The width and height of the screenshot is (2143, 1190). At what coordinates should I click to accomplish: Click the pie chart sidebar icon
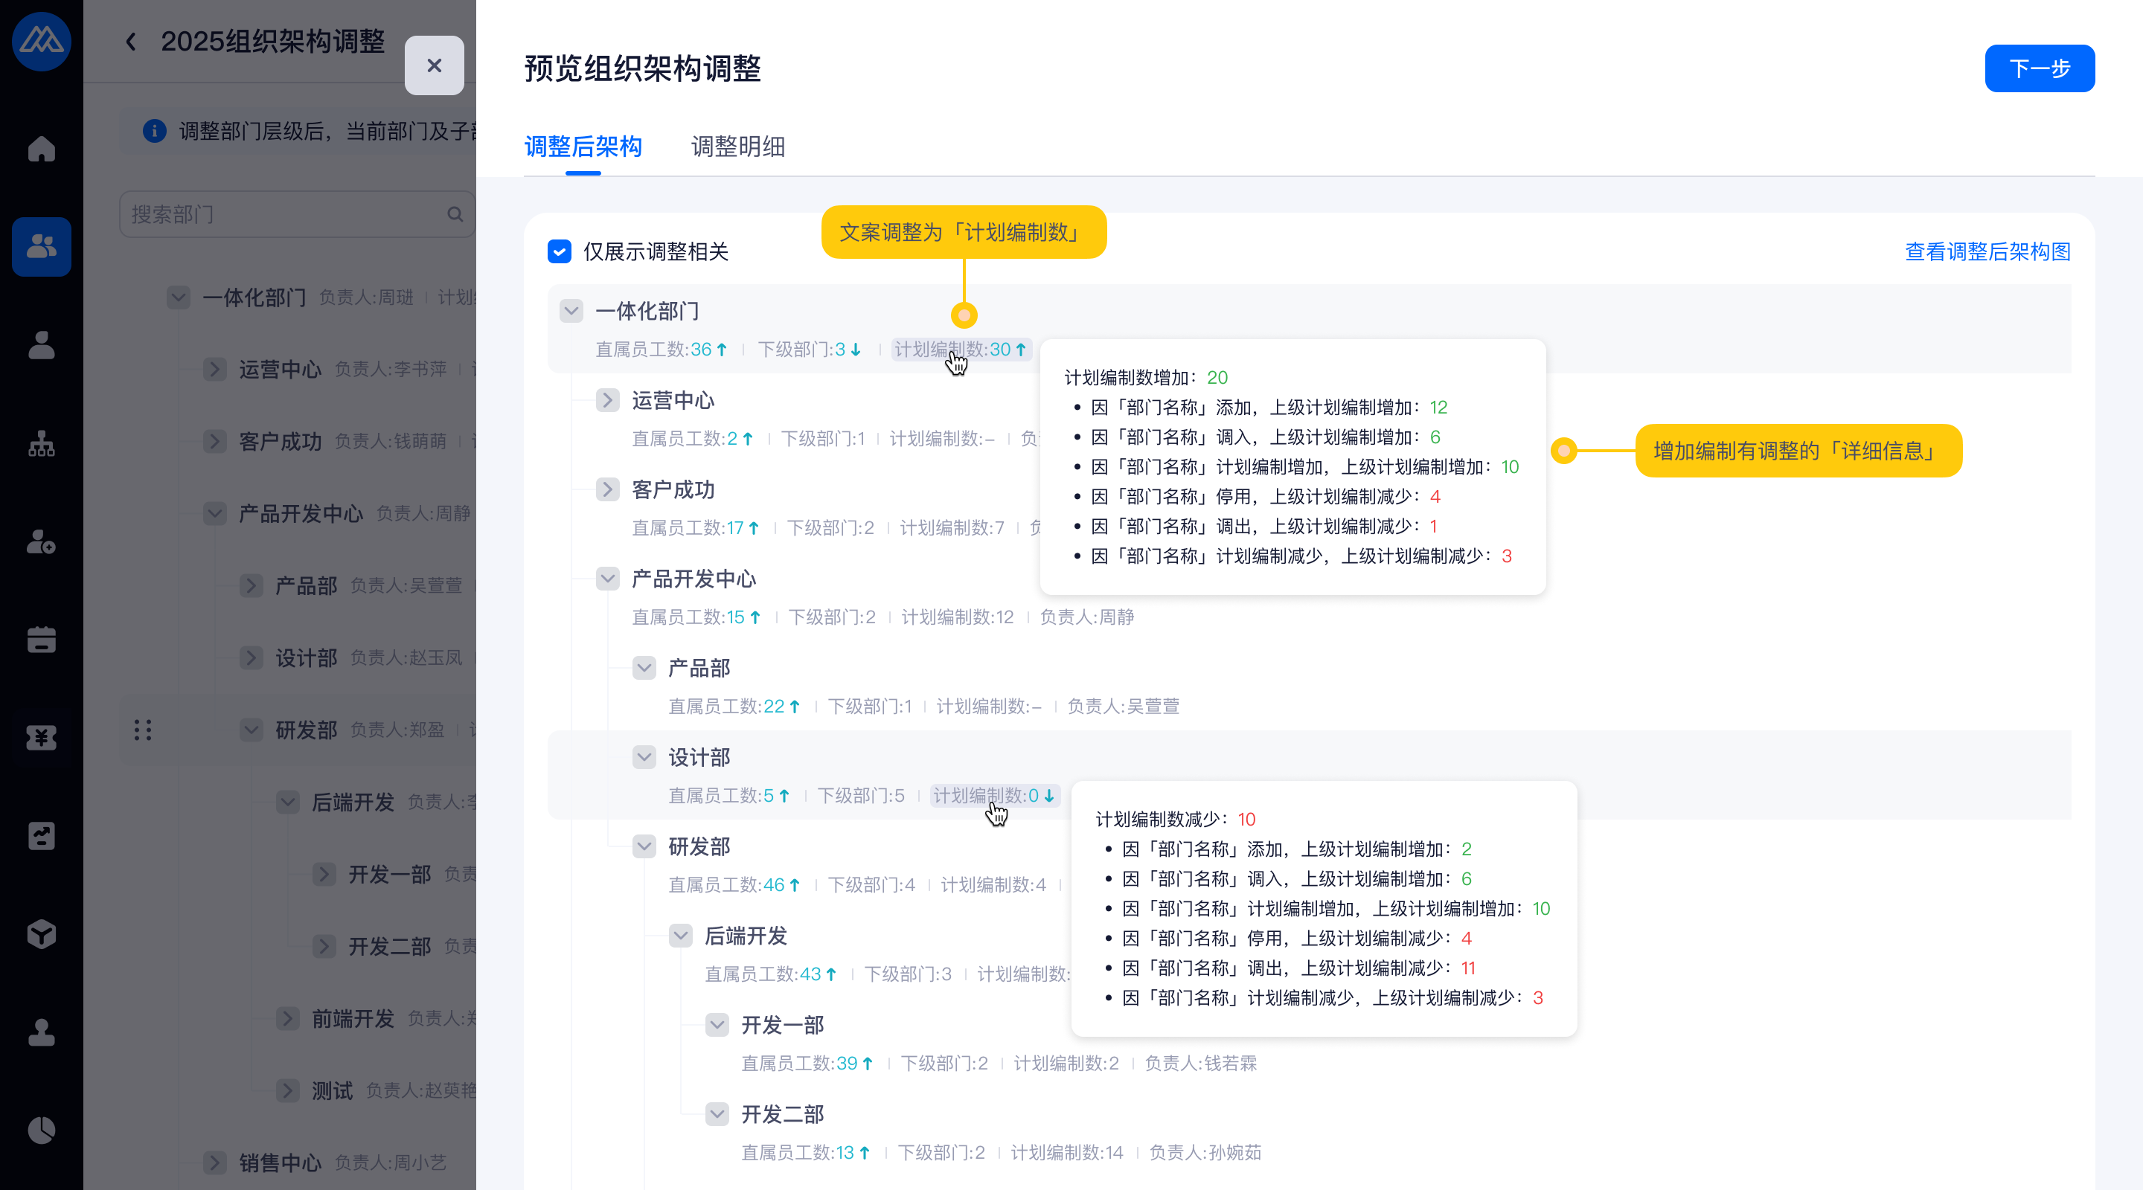tap(41, 1129)
